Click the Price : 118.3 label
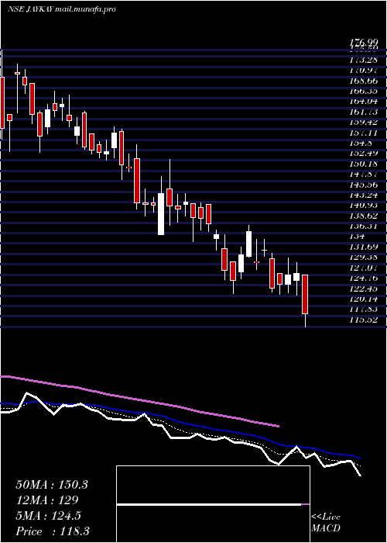Image resolution: width=387 pixels, height=543 pixels. (x=53, y=531)
